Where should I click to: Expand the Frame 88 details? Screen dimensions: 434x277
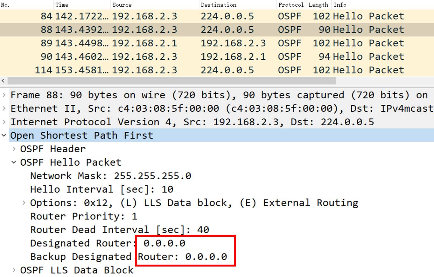tap(4, 95)
